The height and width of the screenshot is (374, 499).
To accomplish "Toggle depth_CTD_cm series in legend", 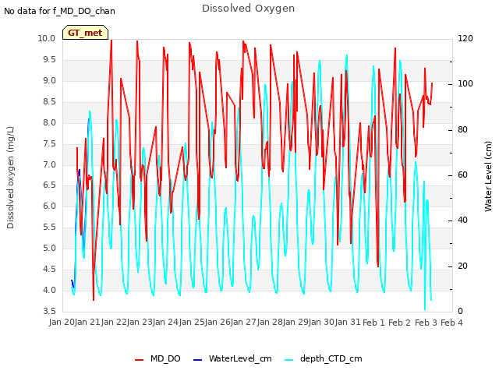I will click(324, 358).
